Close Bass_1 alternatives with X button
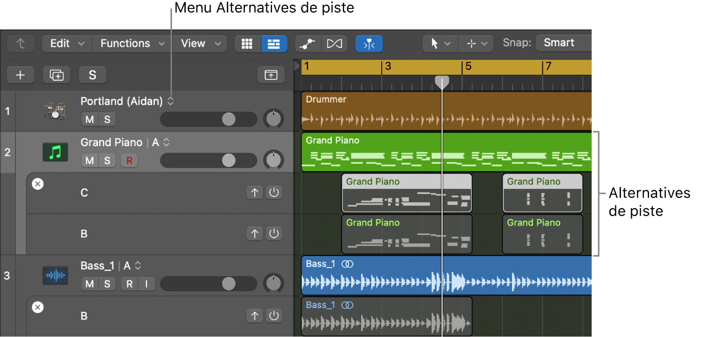The height and width of the screenshot is (337, 701). 38,308
